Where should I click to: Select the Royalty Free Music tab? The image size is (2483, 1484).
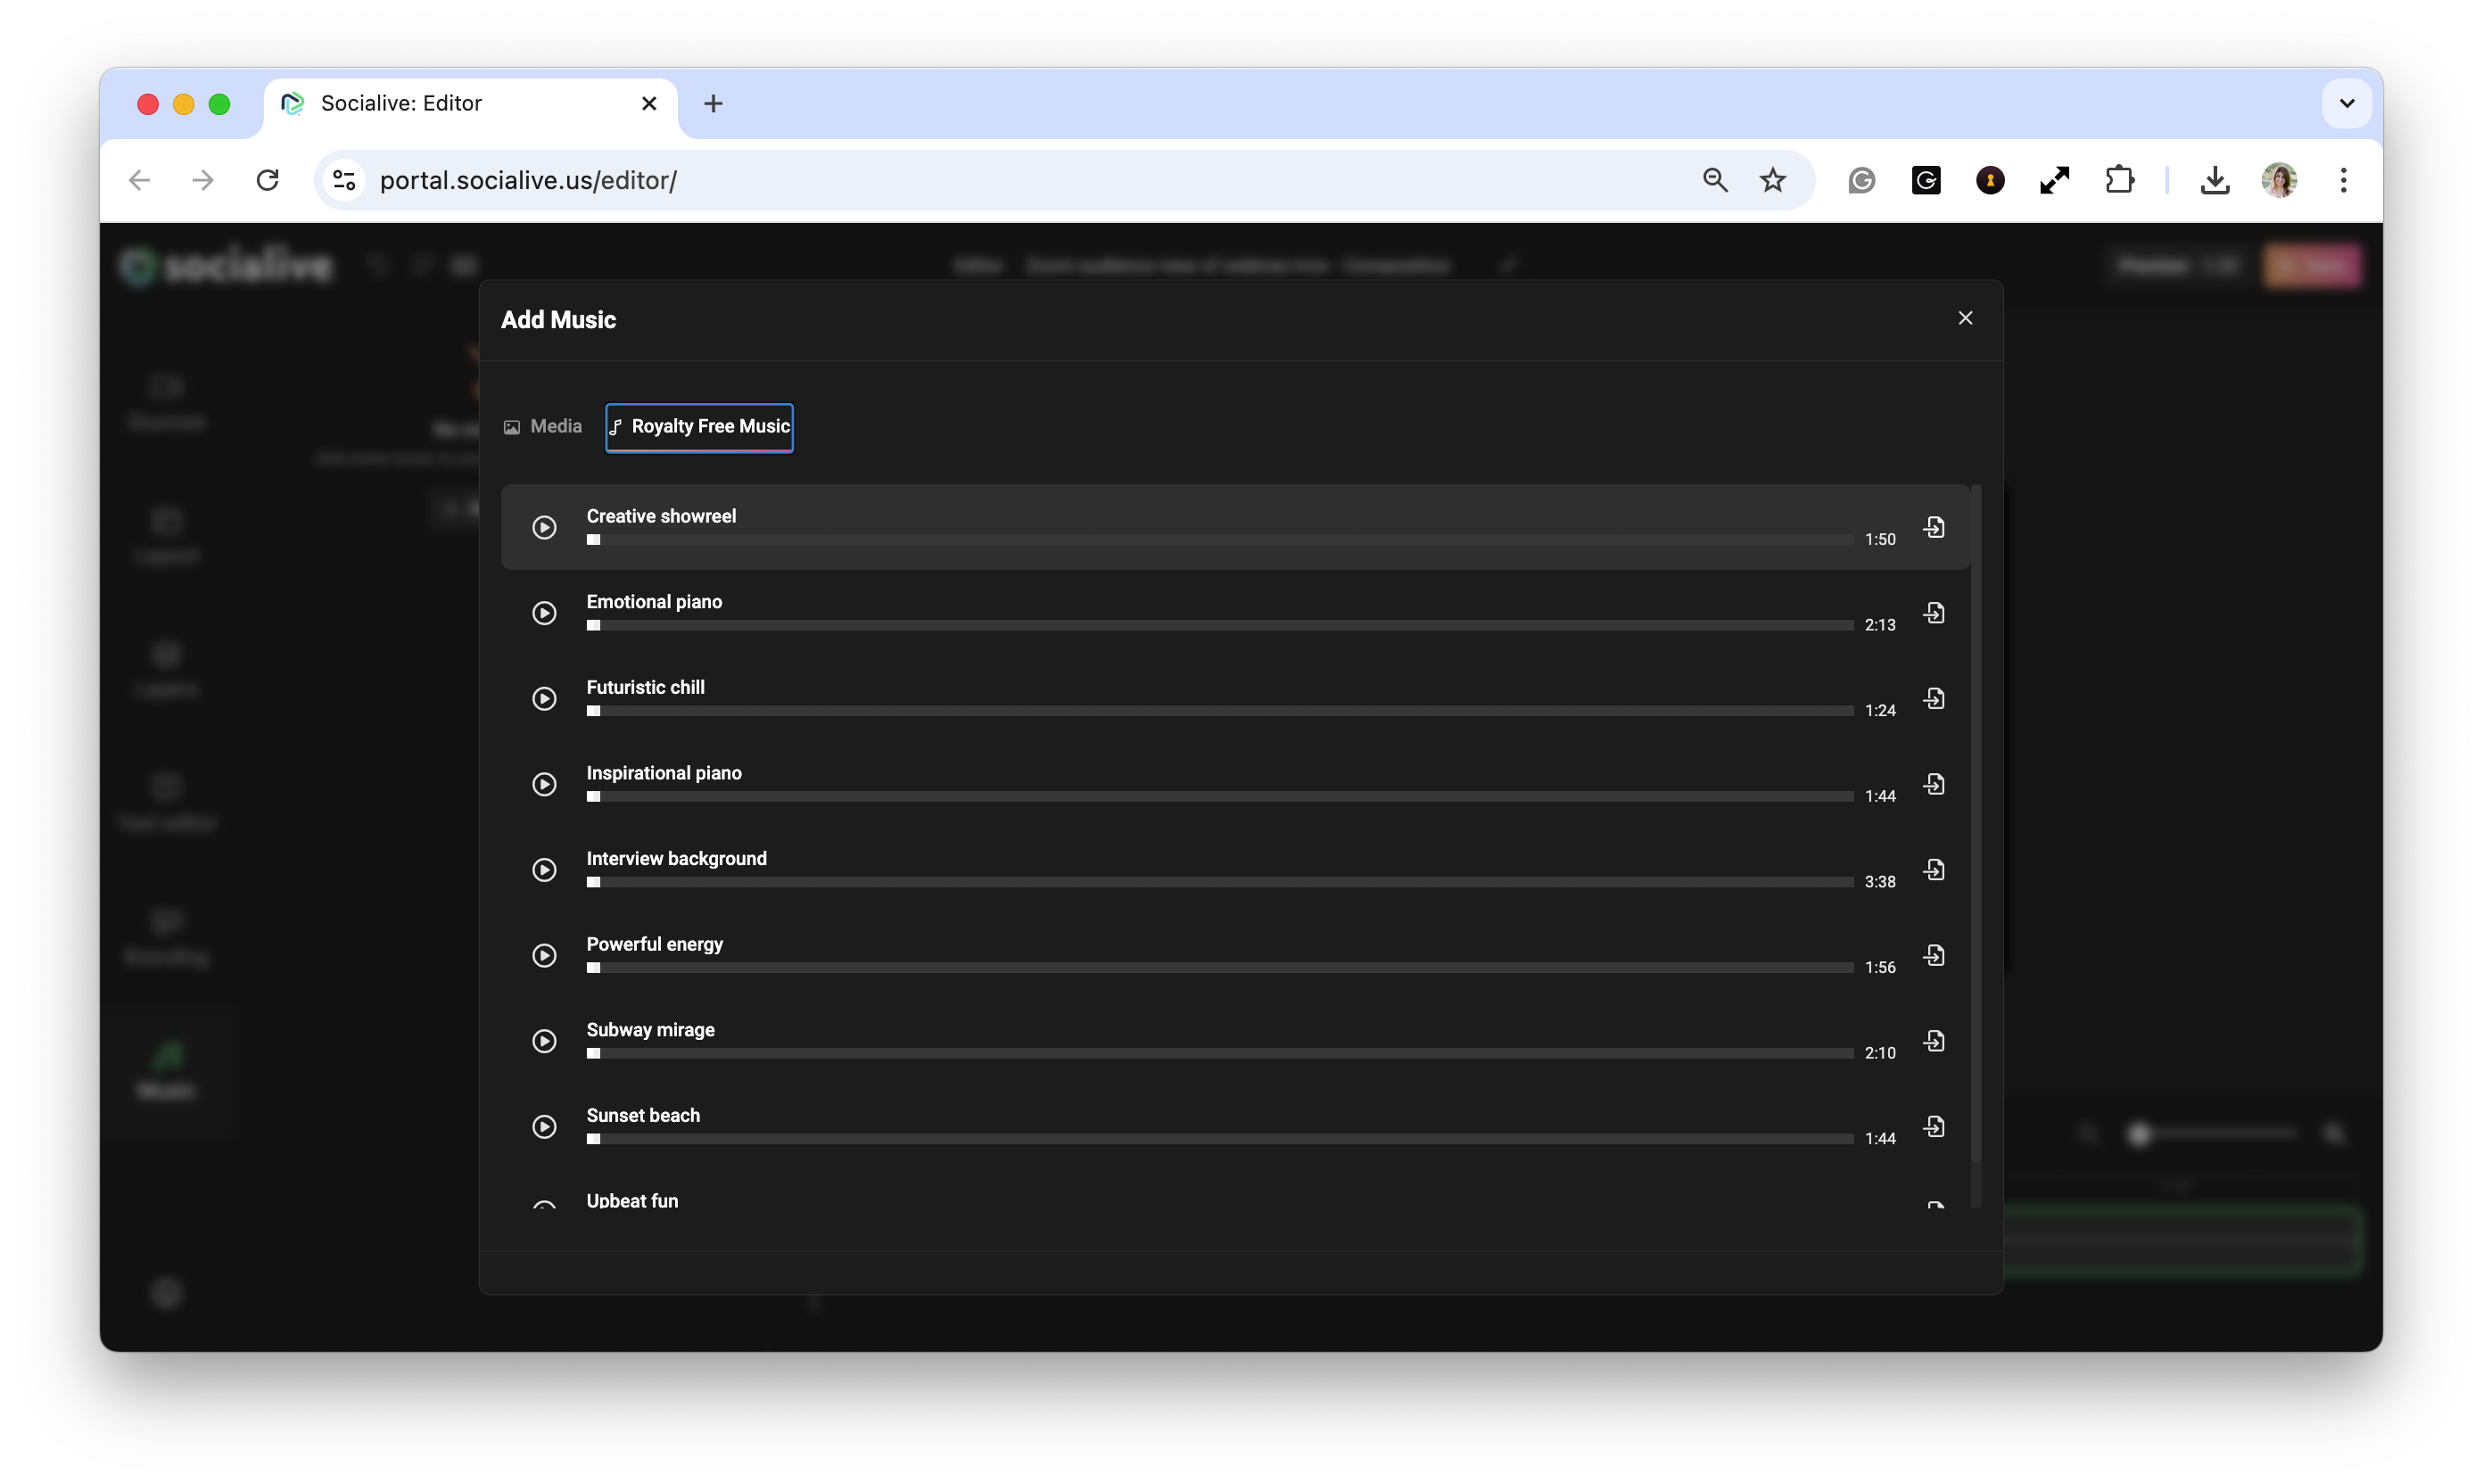pos(700,427)
